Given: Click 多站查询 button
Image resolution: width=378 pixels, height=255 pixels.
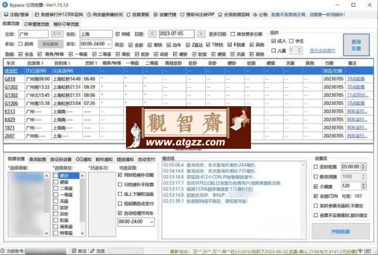Looking at the screenshot, I should [x=50, y=44].
